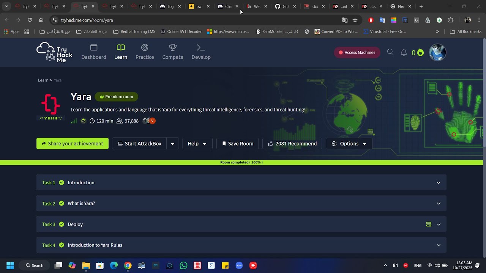Viewport: 486px width, 273px height.
Task: Open the Redhat Training LMS bookmark folder
Action: tap(134, 32)
